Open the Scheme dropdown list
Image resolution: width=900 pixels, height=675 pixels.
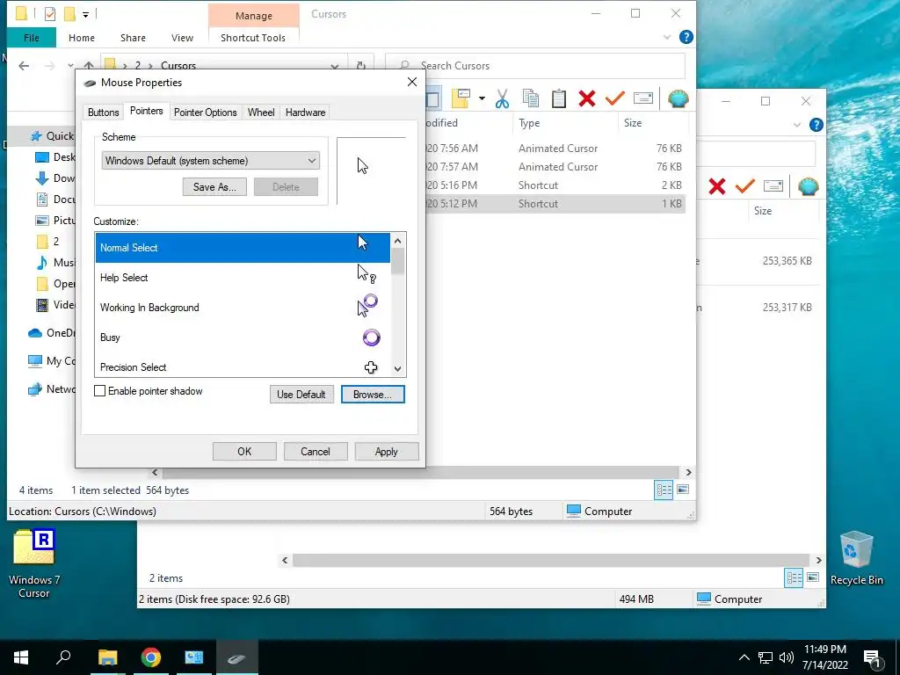(x=211, y=161)
